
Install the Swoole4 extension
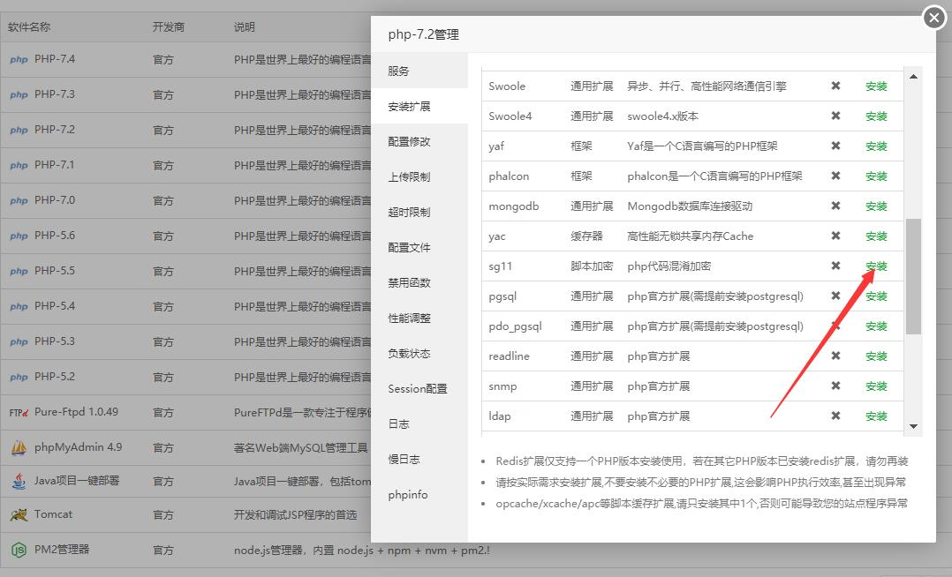(876, 116)
